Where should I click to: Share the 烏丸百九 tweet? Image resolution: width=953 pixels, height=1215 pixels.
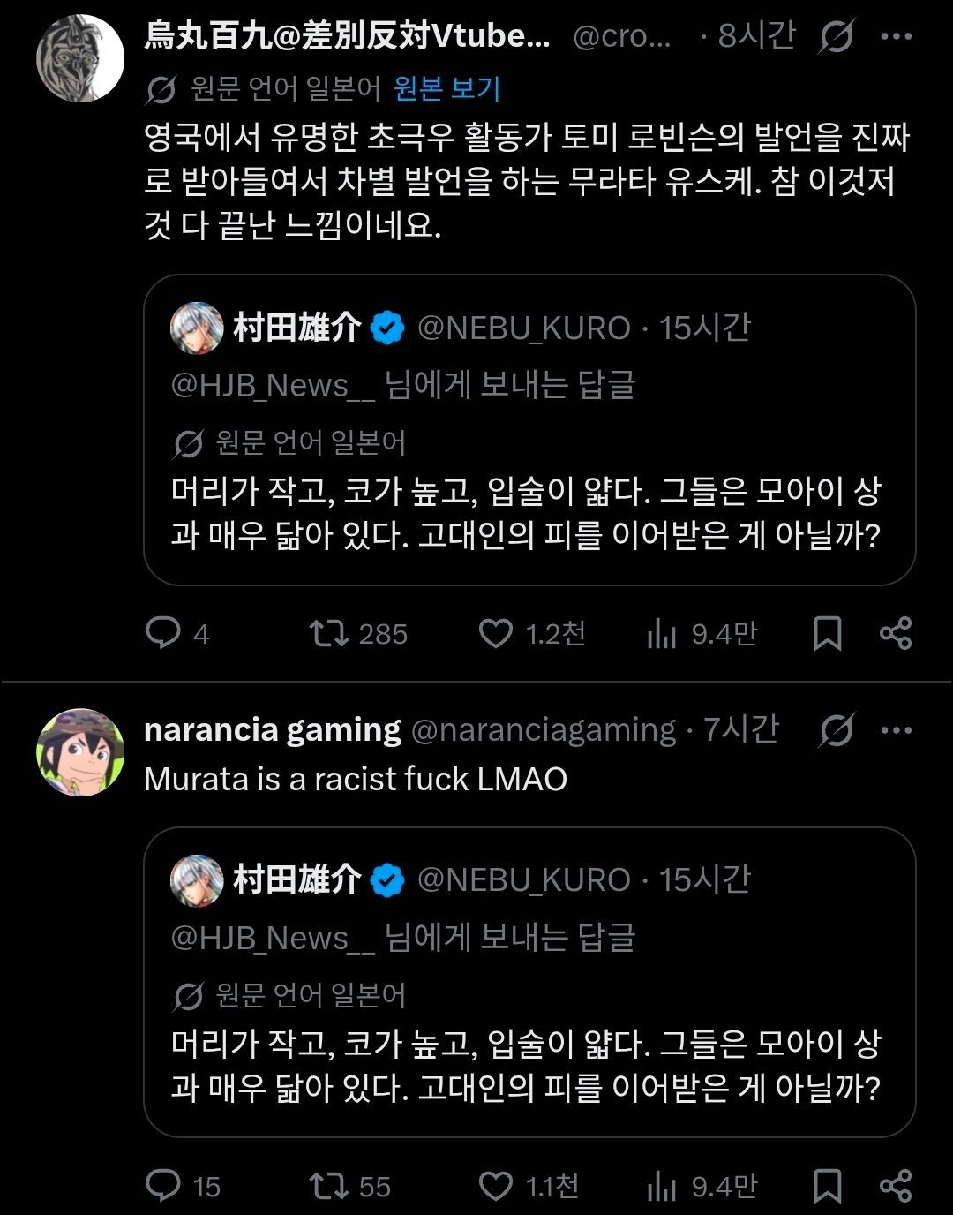coord(895,633)
